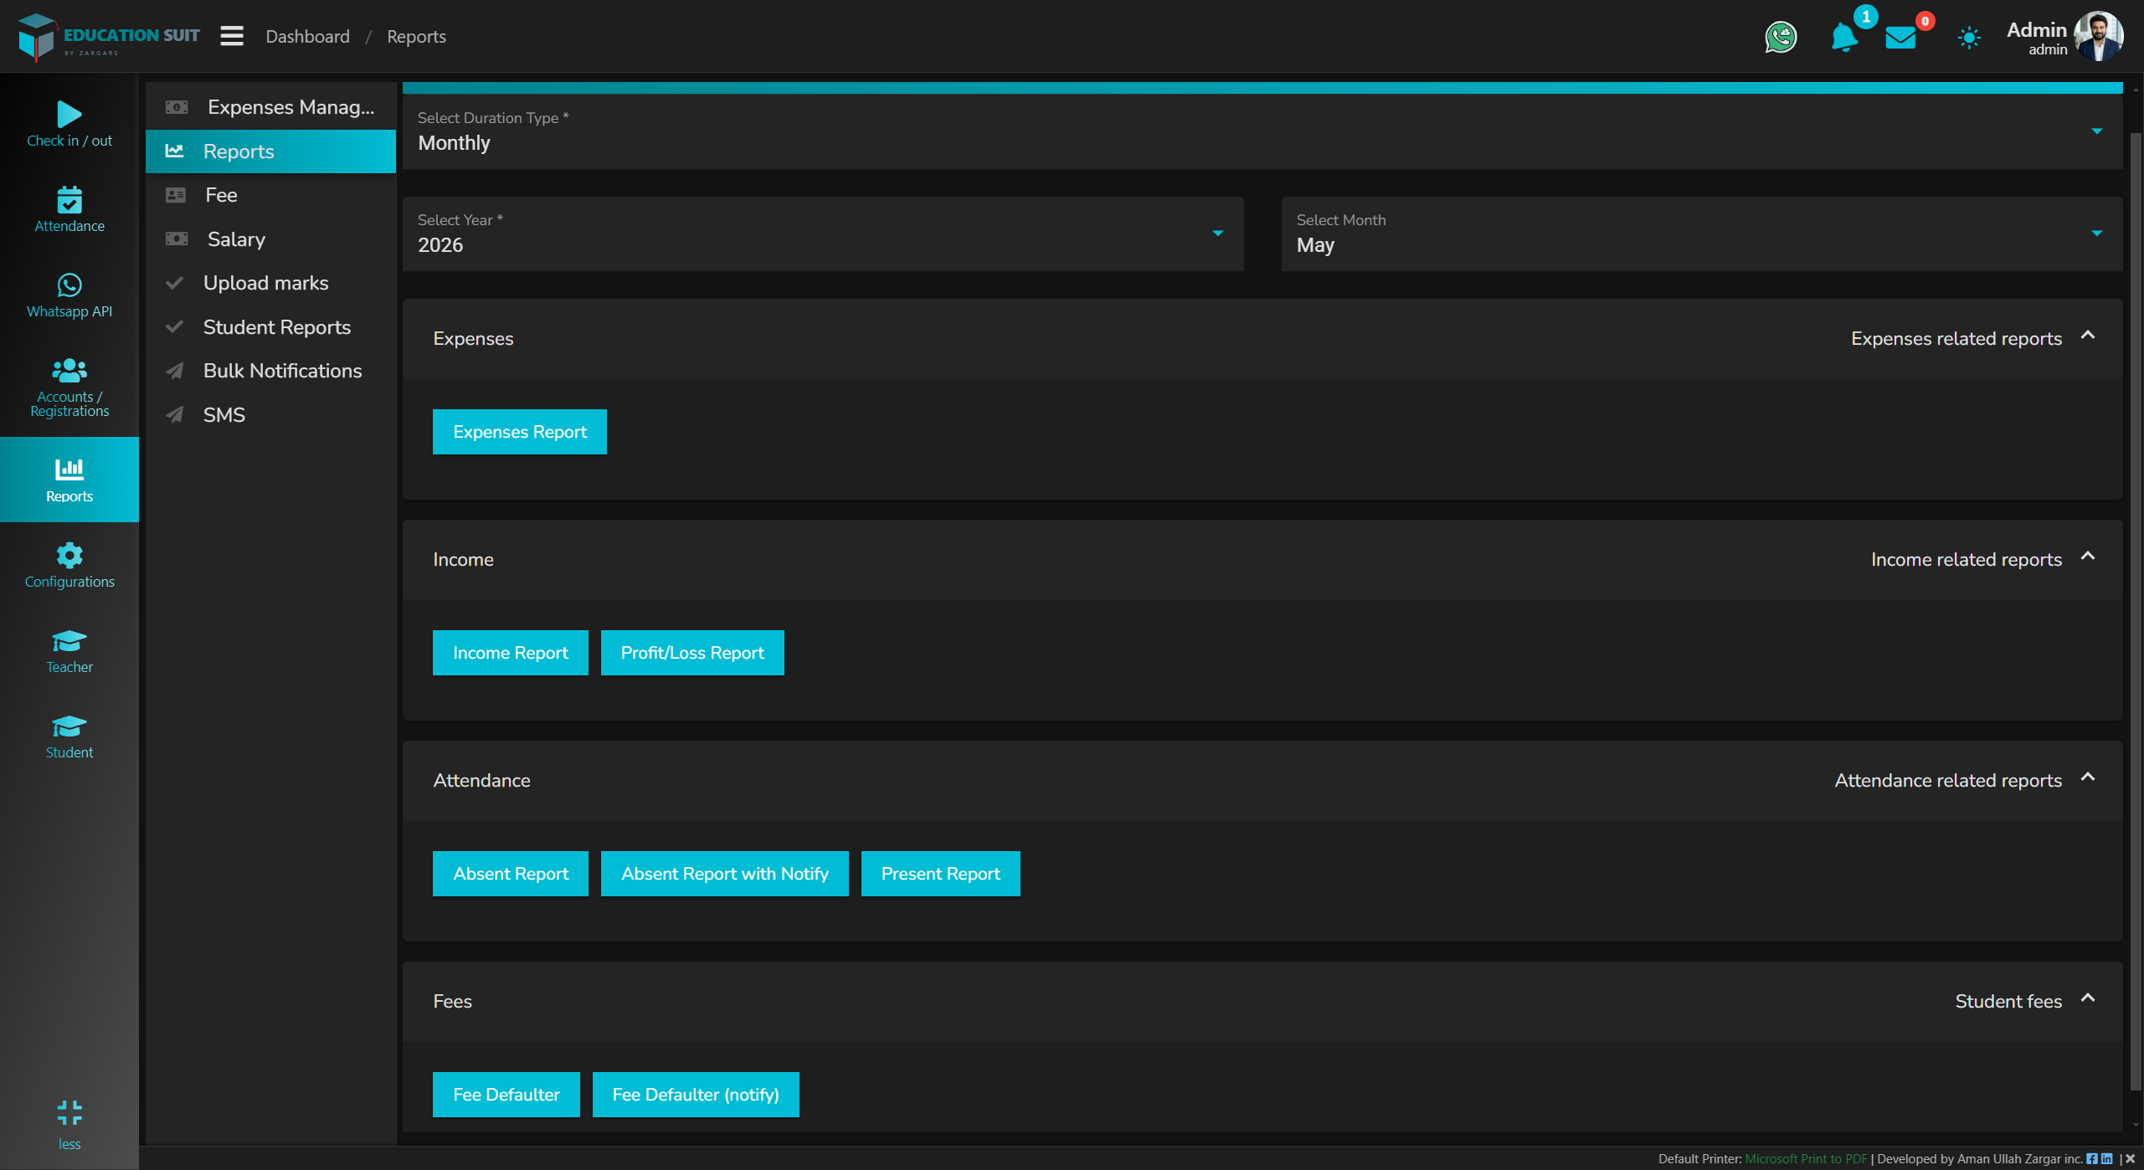Screen dimensions: 2144x1170
Task: Open the LinkedIn icon in the footer
Action: click(2106, 1159)
